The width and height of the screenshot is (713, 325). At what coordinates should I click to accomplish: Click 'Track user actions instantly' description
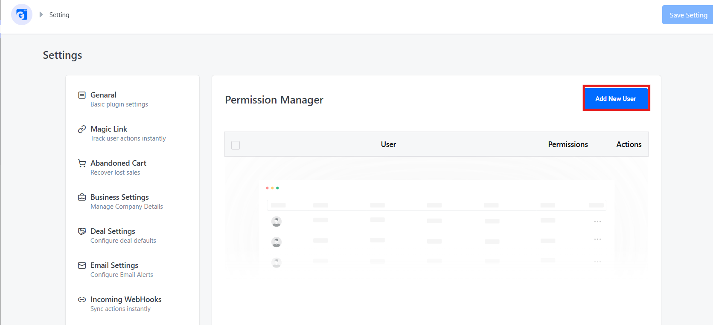coord(128,138)
